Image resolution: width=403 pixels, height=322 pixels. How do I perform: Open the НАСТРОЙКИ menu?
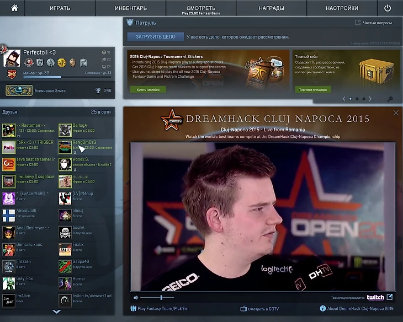tap(342, 8)
